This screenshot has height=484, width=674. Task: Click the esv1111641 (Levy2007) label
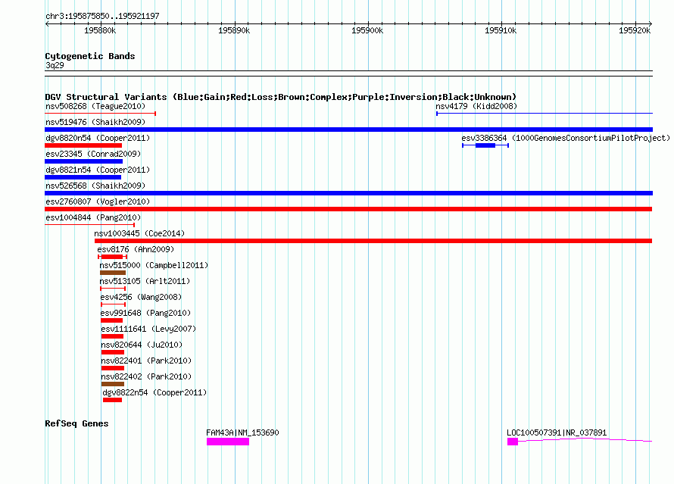(148, 329)
